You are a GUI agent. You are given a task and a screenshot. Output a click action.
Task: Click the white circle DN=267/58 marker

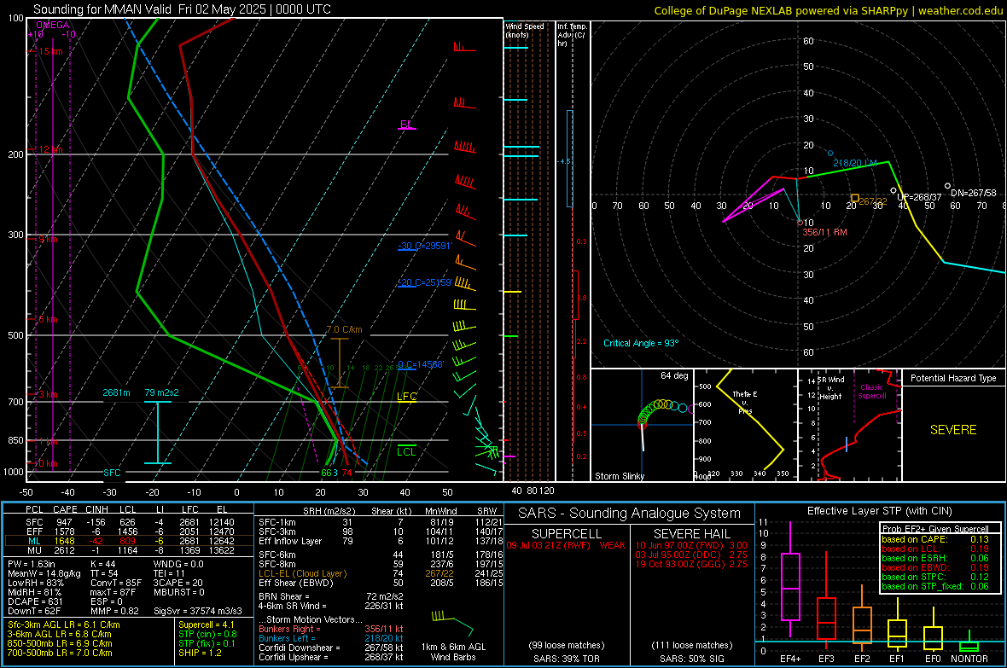point(947,186)
